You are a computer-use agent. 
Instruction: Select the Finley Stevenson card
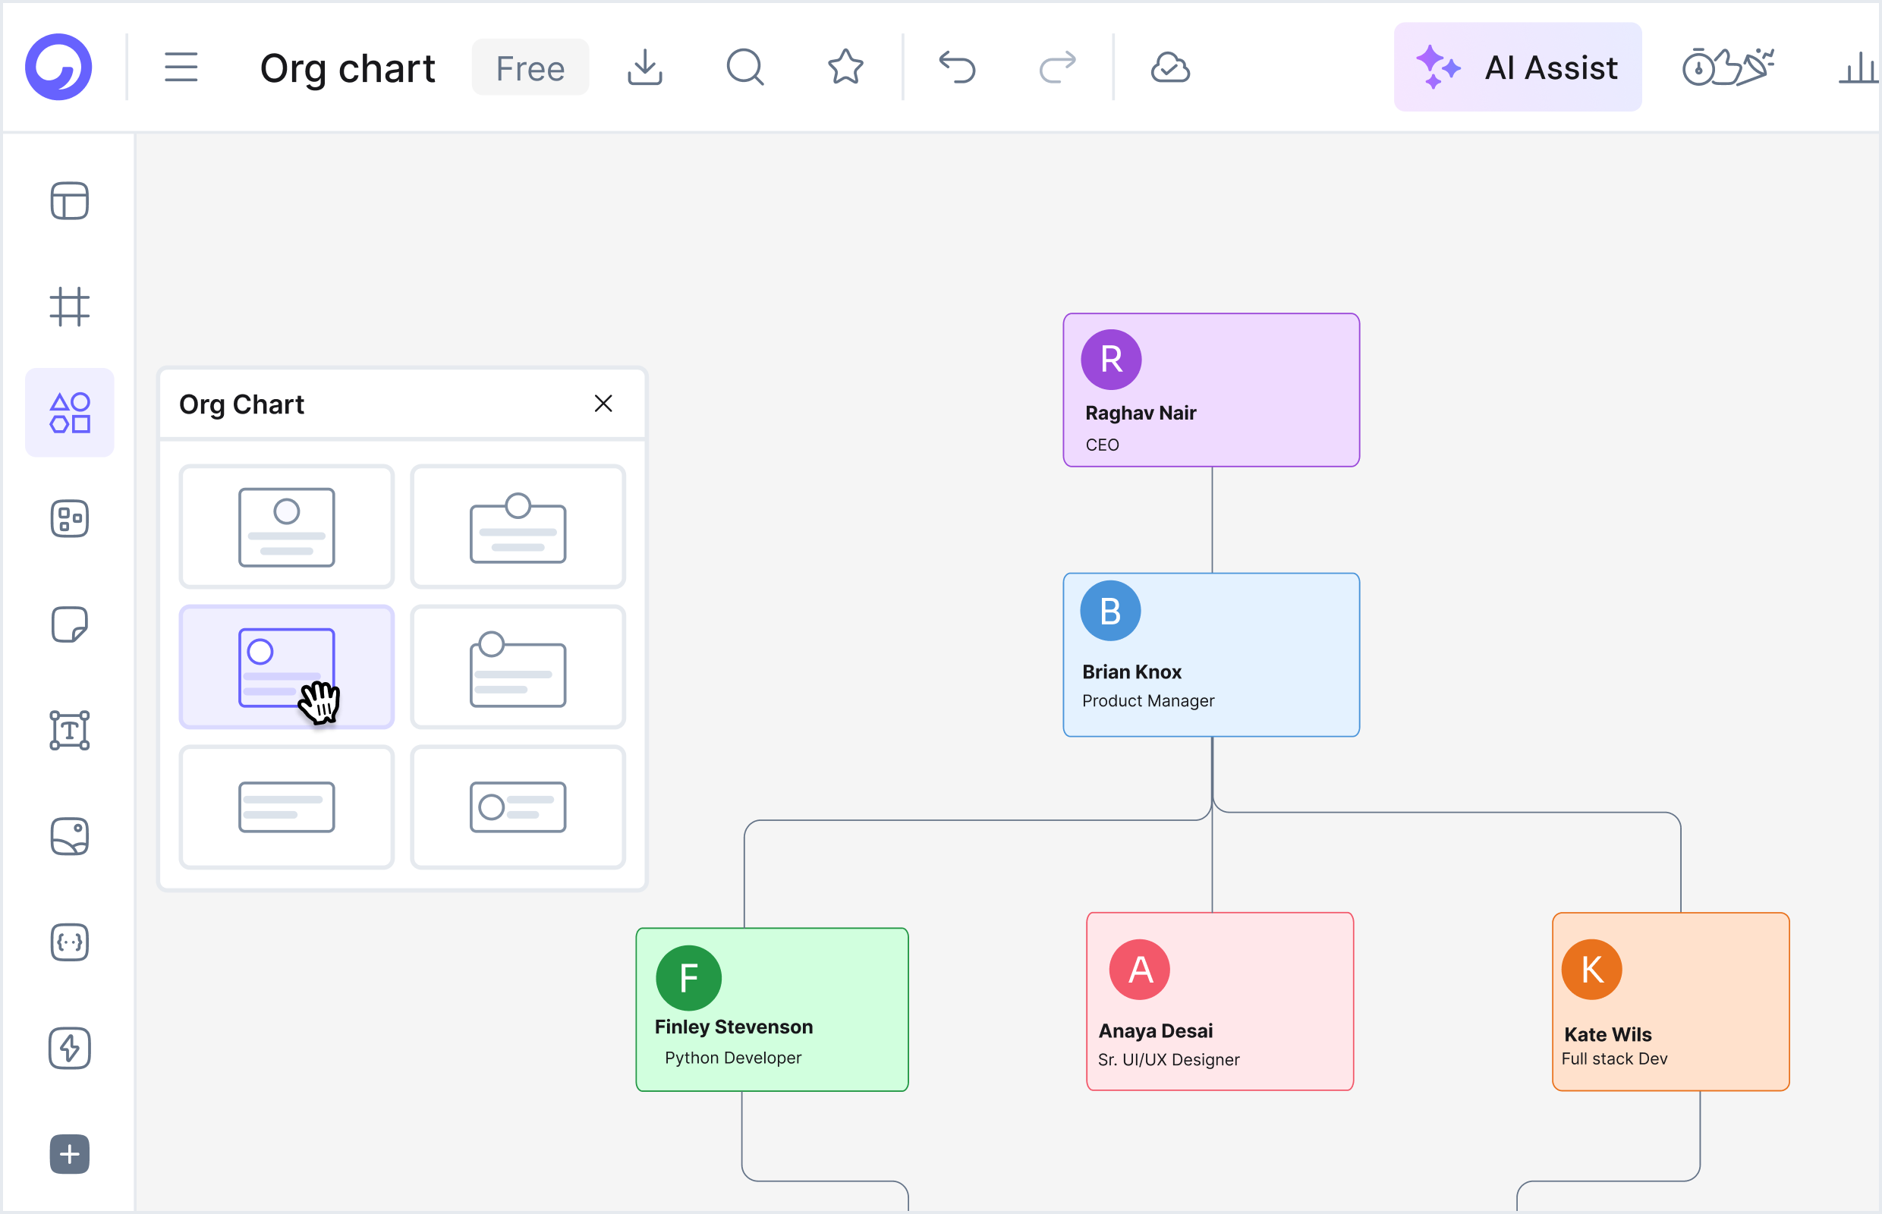tap(772, 1010)
